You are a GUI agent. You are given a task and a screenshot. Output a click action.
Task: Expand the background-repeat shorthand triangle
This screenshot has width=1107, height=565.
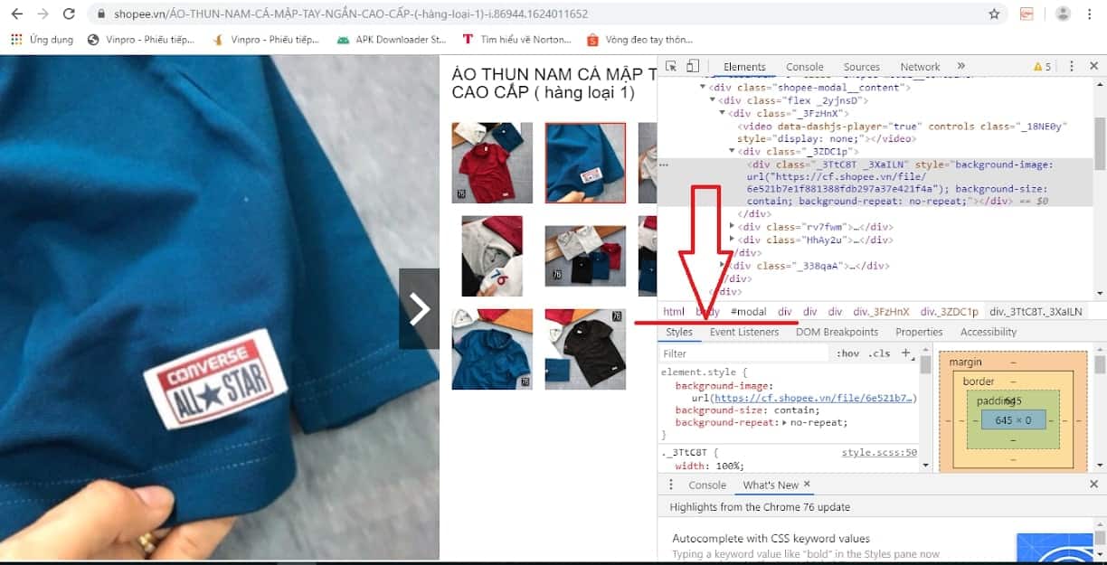point(785,423)
